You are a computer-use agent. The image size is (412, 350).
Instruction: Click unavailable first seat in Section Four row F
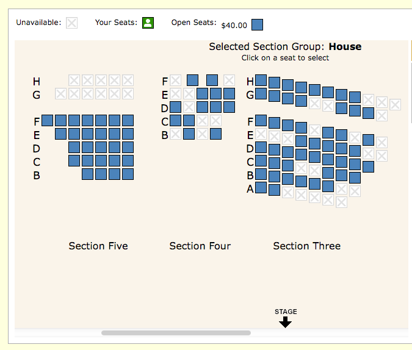(176, 80)
